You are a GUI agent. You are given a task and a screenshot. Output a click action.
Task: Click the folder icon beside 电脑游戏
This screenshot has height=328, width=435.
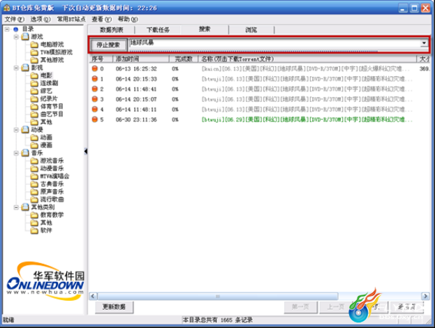[x=34, y=45]
